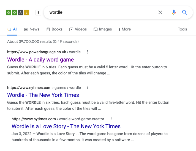Expand the More search categories menu

(x=125, y=29)
